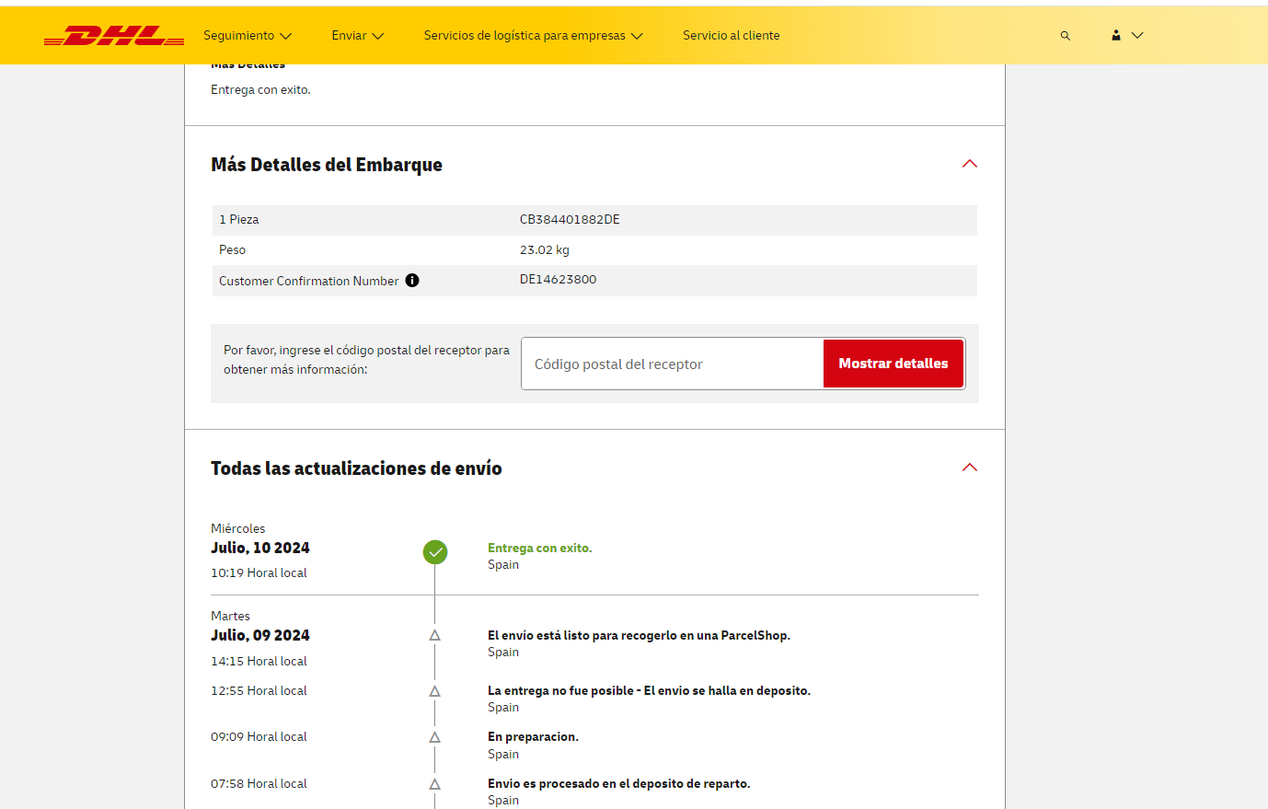The image size is (1268, 809).
Task: Click Todas las actualizaciones de envío heading
Action: [356, 468]
